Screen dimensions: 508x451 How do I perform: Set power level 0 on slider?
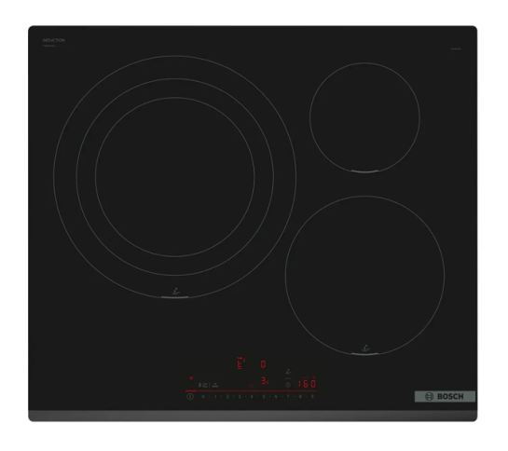tap(203, 397)
